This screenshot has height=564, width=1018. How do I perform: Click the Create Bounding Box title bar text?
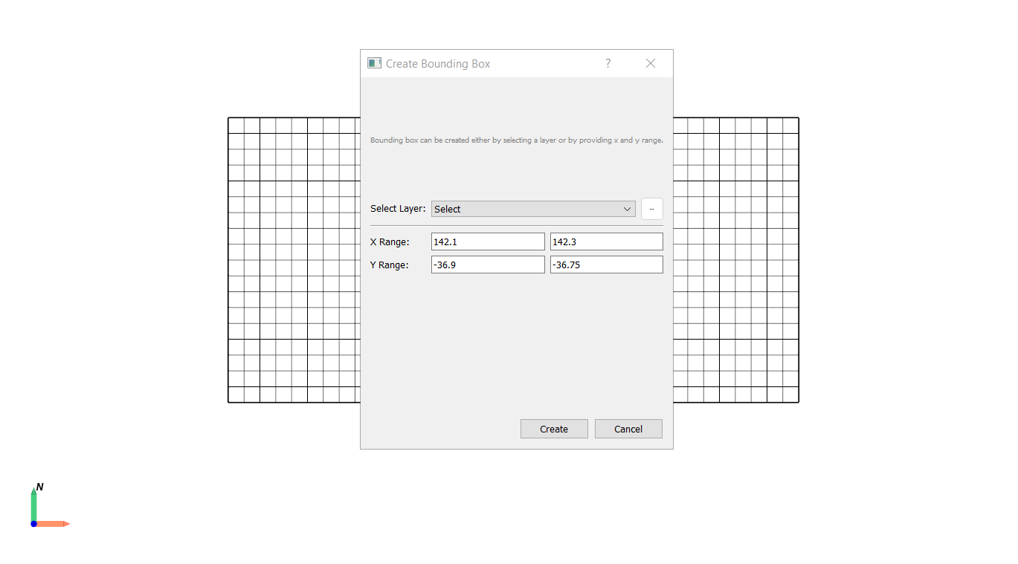(x=438, y=64)
